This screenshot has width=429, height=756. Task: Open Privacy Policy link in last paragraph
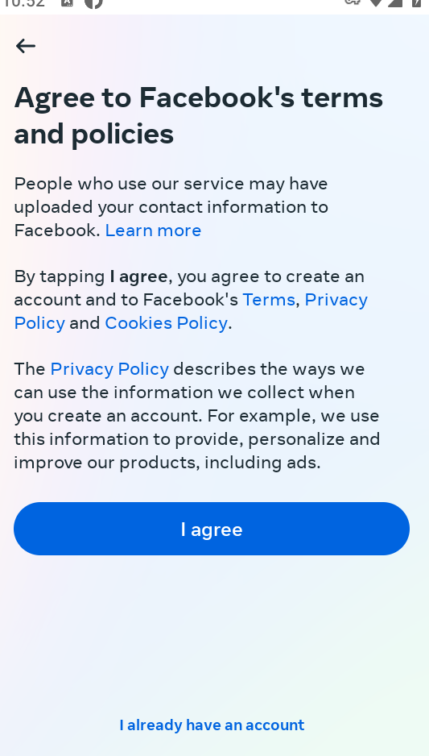tap(109, 369)
